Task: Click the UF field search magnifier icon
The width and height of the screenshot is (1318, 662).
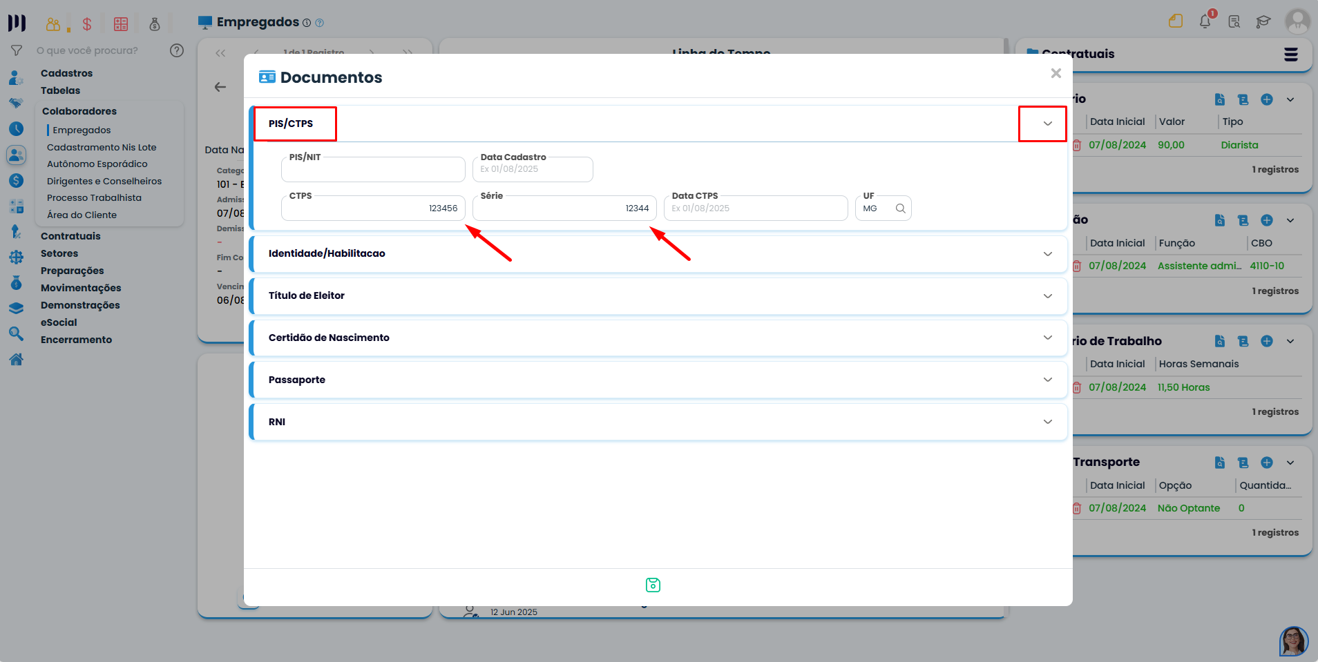Action: click(x=900, y=208)
